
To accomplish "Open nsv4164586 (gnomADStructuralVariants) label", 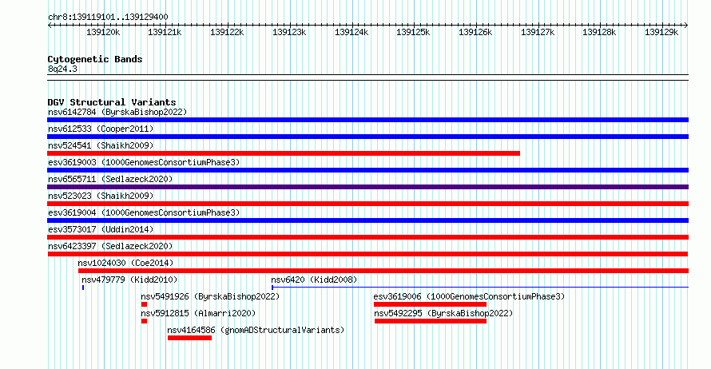I will [x=256, y=330].
